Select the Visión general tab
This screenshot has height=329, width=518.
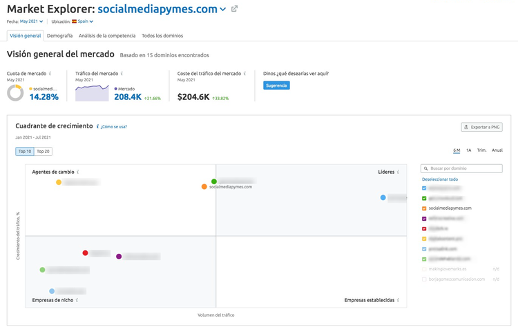click(x=26, y=36)
